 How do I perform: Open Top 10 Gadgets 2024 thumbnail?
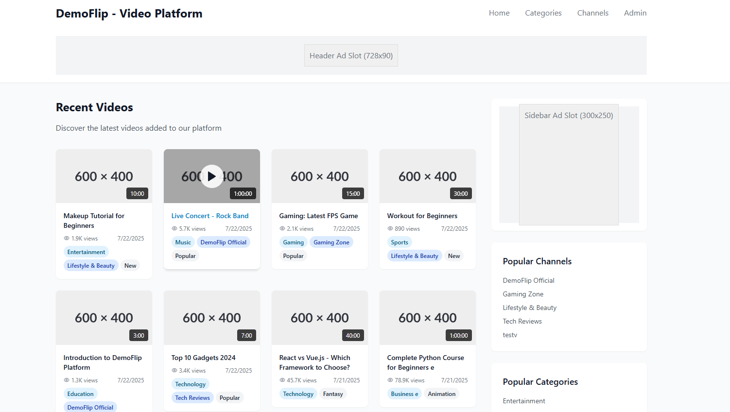tap(212, 318)
